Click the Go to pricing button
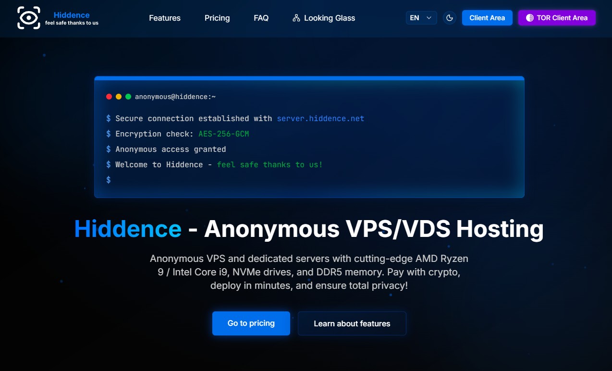The image size is (612, 371). (x=251, y=323)
